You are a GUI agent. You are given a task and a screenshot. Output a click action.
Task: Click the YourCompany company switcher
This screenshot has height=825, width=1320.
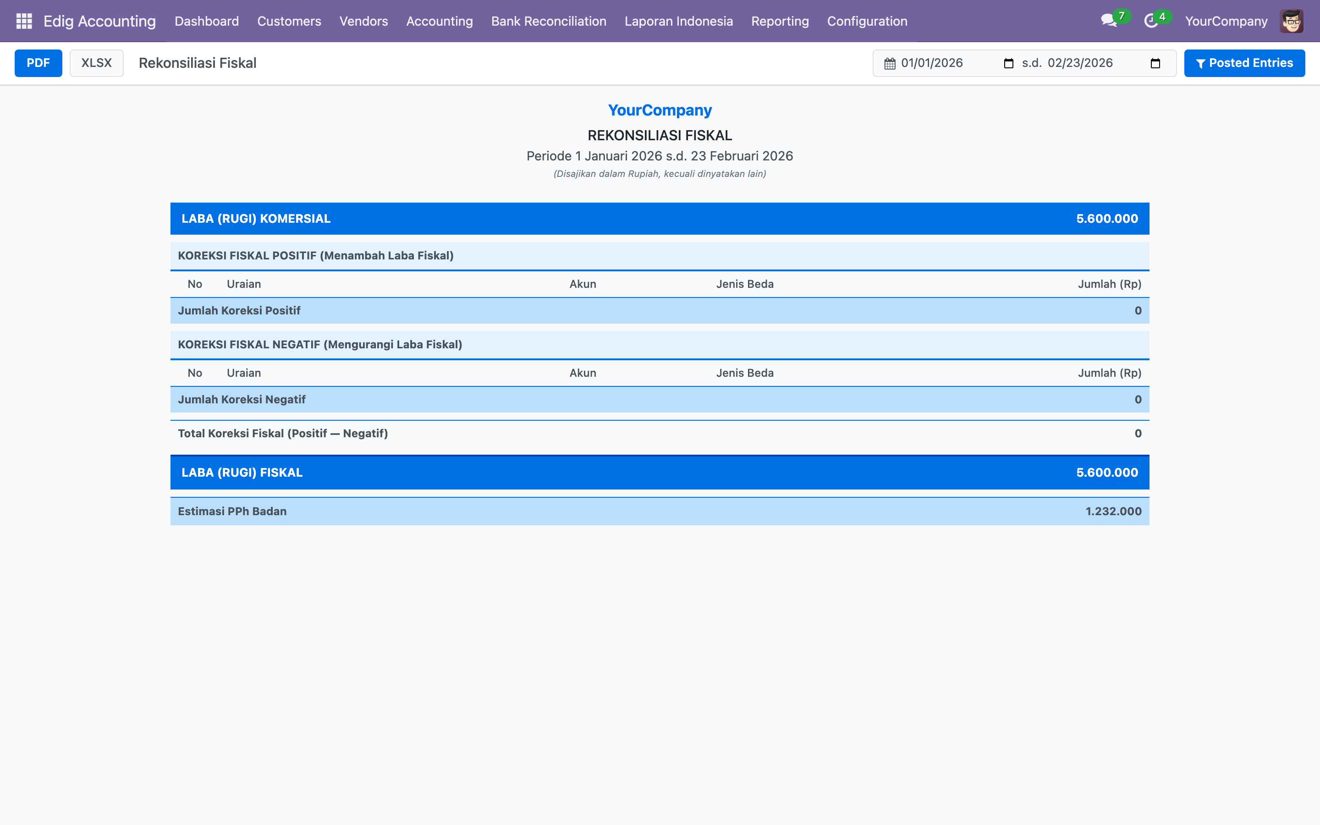1226,21
